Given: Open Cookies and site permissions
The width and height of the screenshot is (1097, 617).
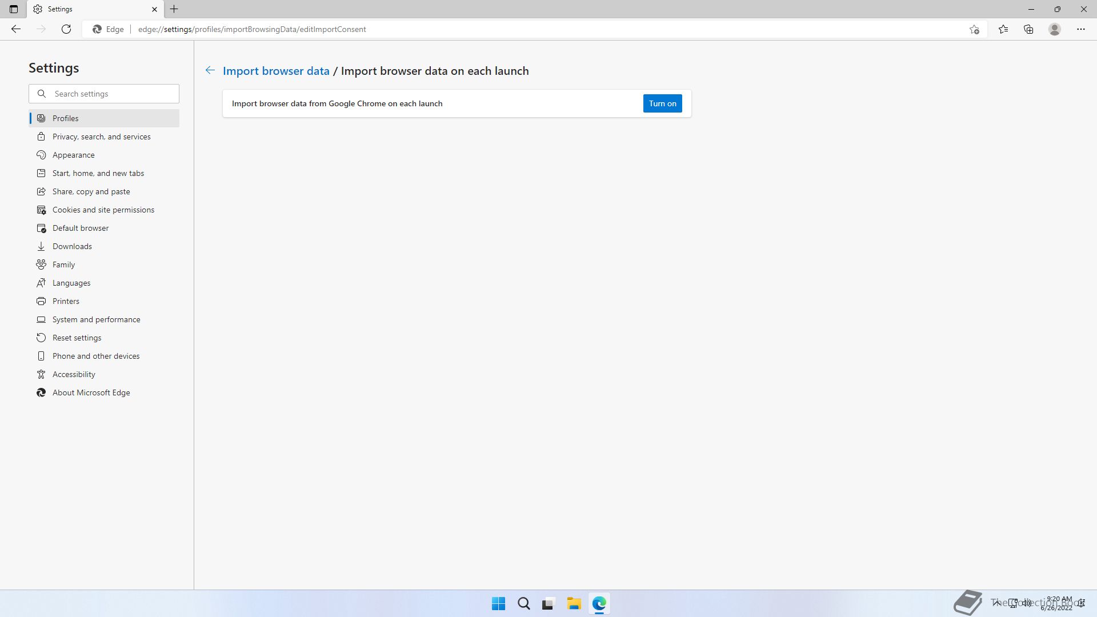Looking at the screenshot, I should [x=104, y=210].
